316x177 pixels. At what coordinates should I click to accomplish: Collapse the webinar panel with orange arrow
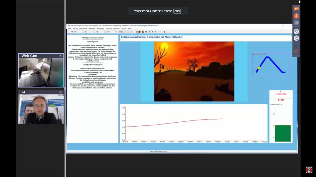pyautogui.click(x=296, y=9)
